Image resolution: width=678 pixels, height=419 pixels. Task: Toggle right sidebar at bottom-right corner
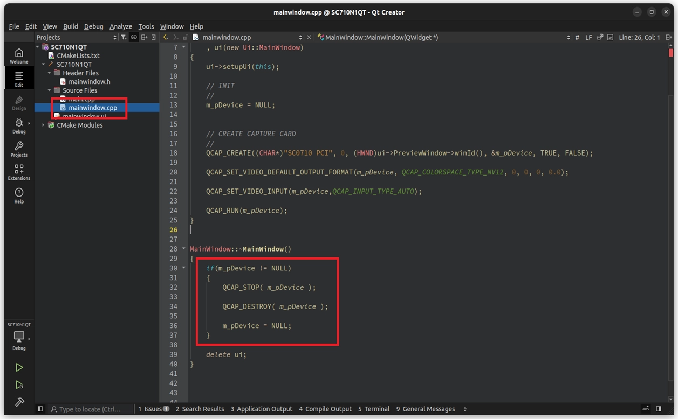pos(659,409)
